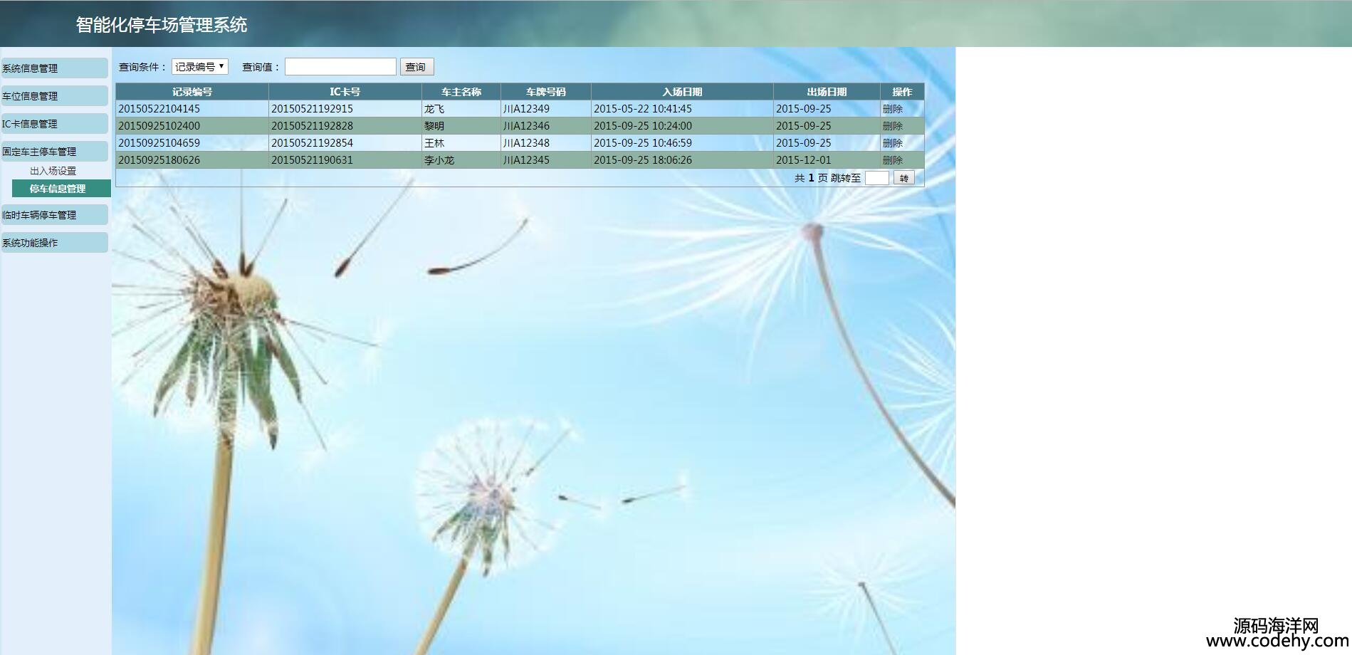The height and width of the screenshot is (655, 1352).
Task: Select 停车信息管理 submenu item
Action: pyautogui.click(x=61, y=189)
